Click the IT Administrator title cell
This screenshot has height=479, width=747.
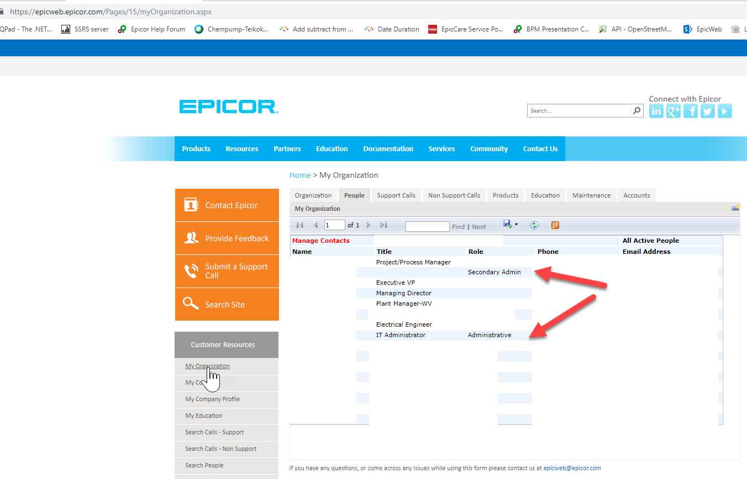(x=401, y=335)
